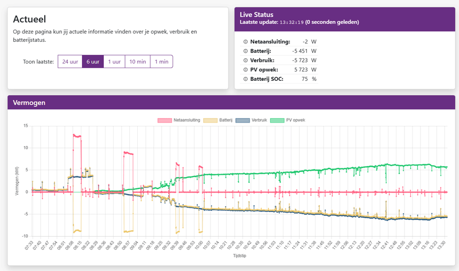Click the Verbruik value -5 723
The image size is (459, 271).
300,61
